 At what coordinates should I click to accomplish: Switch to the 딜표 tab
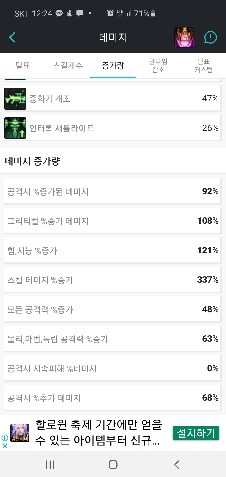(23, 66)
